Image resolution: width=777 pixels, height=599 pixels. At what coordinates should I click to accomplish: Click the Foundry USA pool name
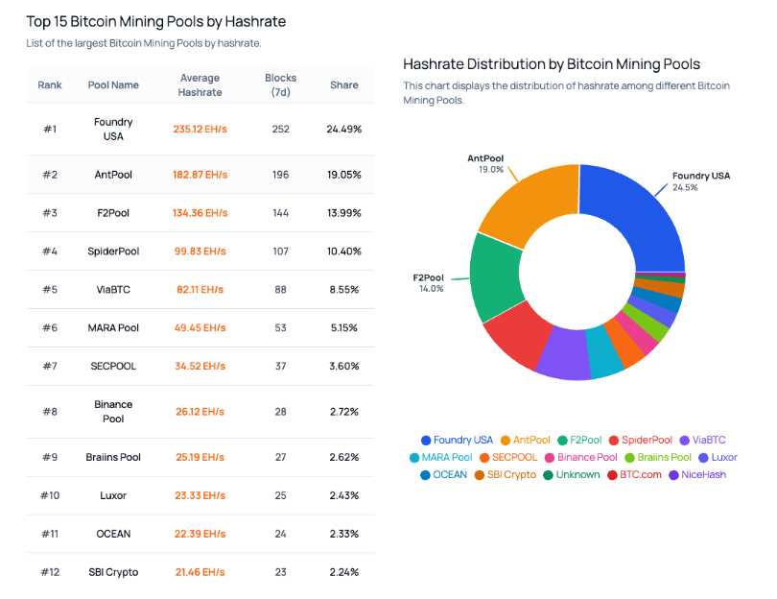pos(113,130)
